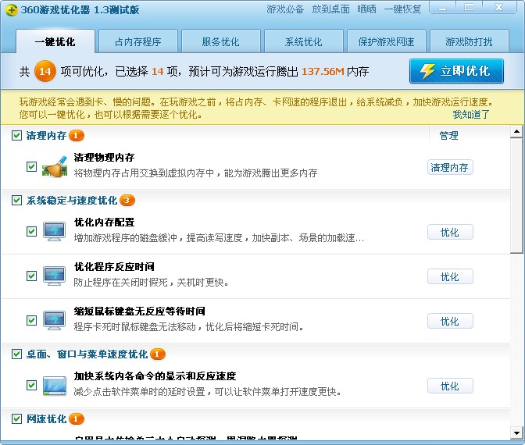
Task: Click the 缩短鼠标键盘无反应等待时间 title
Action: [140, 311]
